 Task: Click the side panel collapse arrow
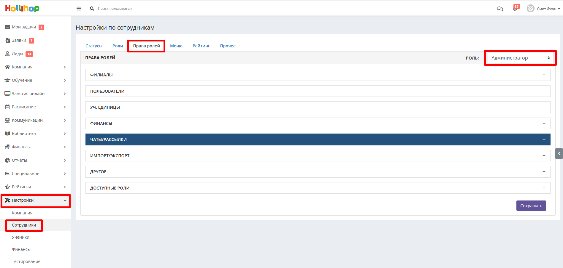tap(559, 153)
